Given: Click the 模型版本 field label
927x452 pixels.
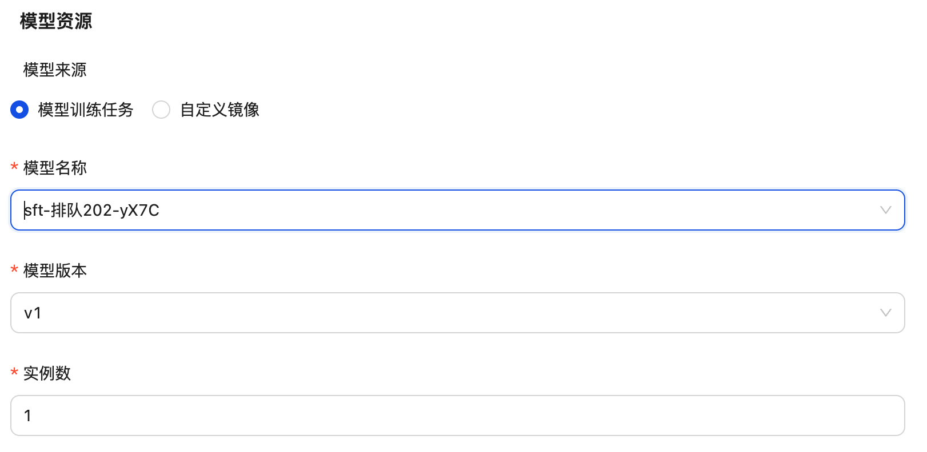Looking at the screenshot, I should point(55,271).
